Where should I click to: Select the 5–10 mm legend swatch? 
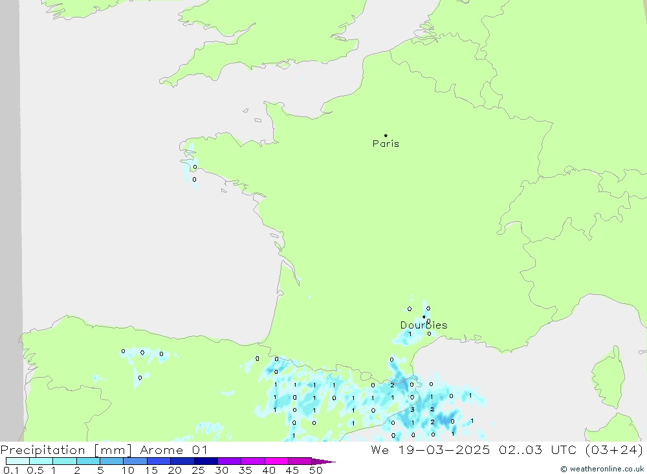112,461
